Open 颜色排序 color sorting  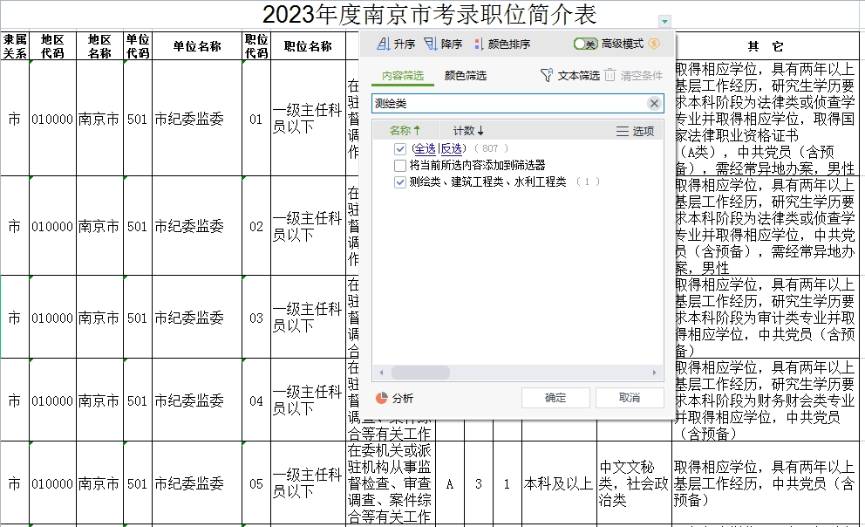point(502,44)
